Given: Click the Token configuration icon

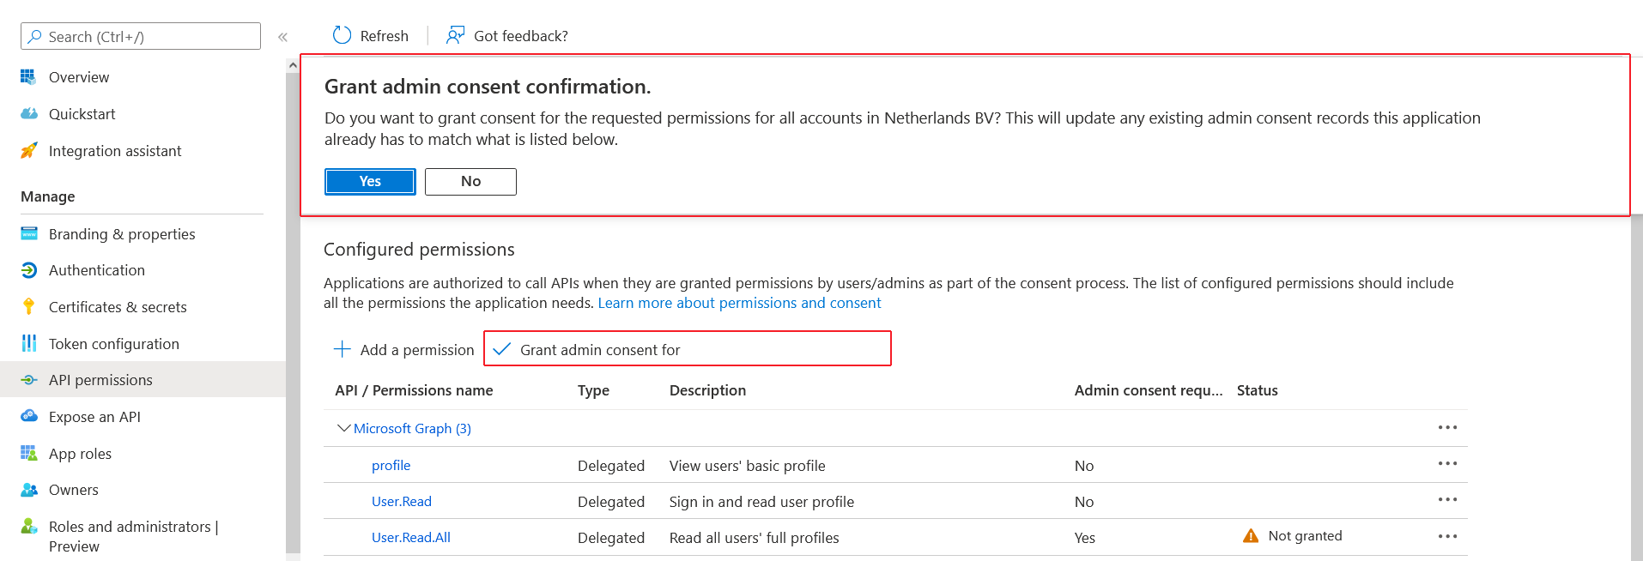Looking at the screenshot, I should pyautogui.click(x=28, y=344).
